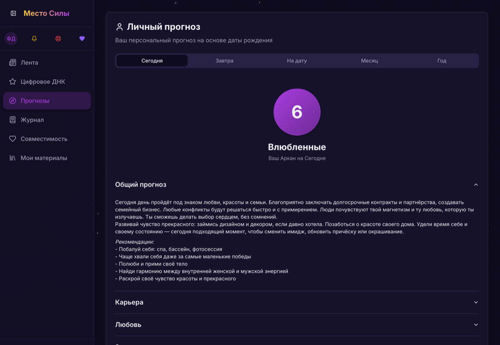Select the Месяц forecast tab
This screenshot has height=345, width=500.
coord(369,61)
